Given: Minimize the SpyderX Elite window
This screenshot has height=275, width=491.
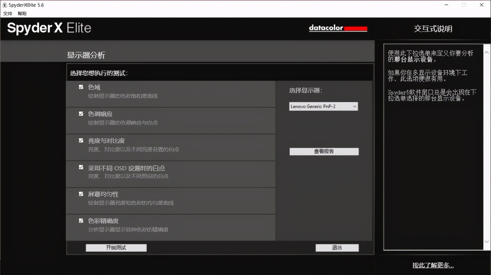Looking at the screenshot, I should pyautogui.click(x=447, y=5).
